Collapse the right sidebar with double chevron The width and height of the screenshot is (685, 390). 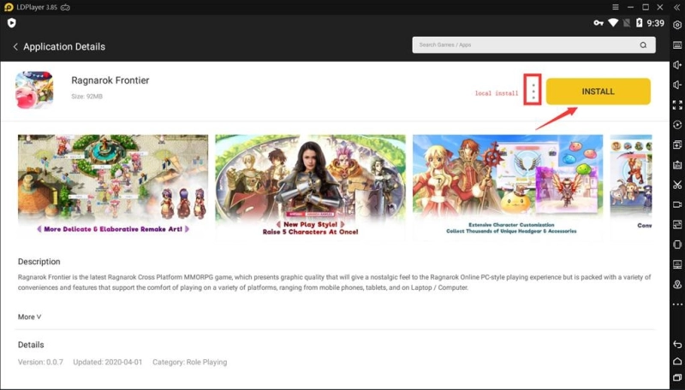pyautogui.click(x=676, y=7)
